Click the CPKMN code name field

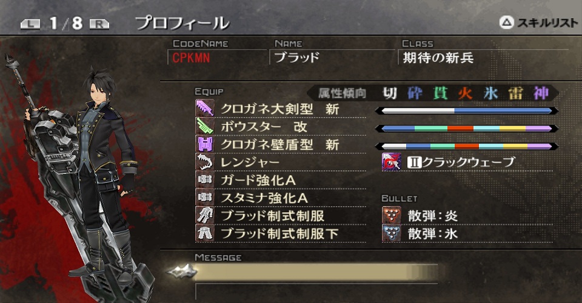click(217, 58)
